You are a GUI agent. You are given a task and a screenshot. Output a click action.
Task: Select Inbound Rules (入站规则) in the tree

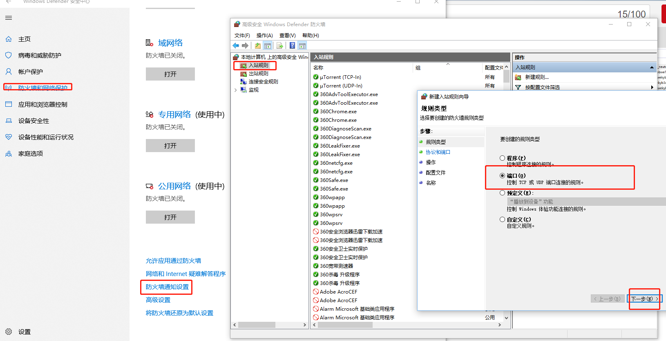click(258, 65)
